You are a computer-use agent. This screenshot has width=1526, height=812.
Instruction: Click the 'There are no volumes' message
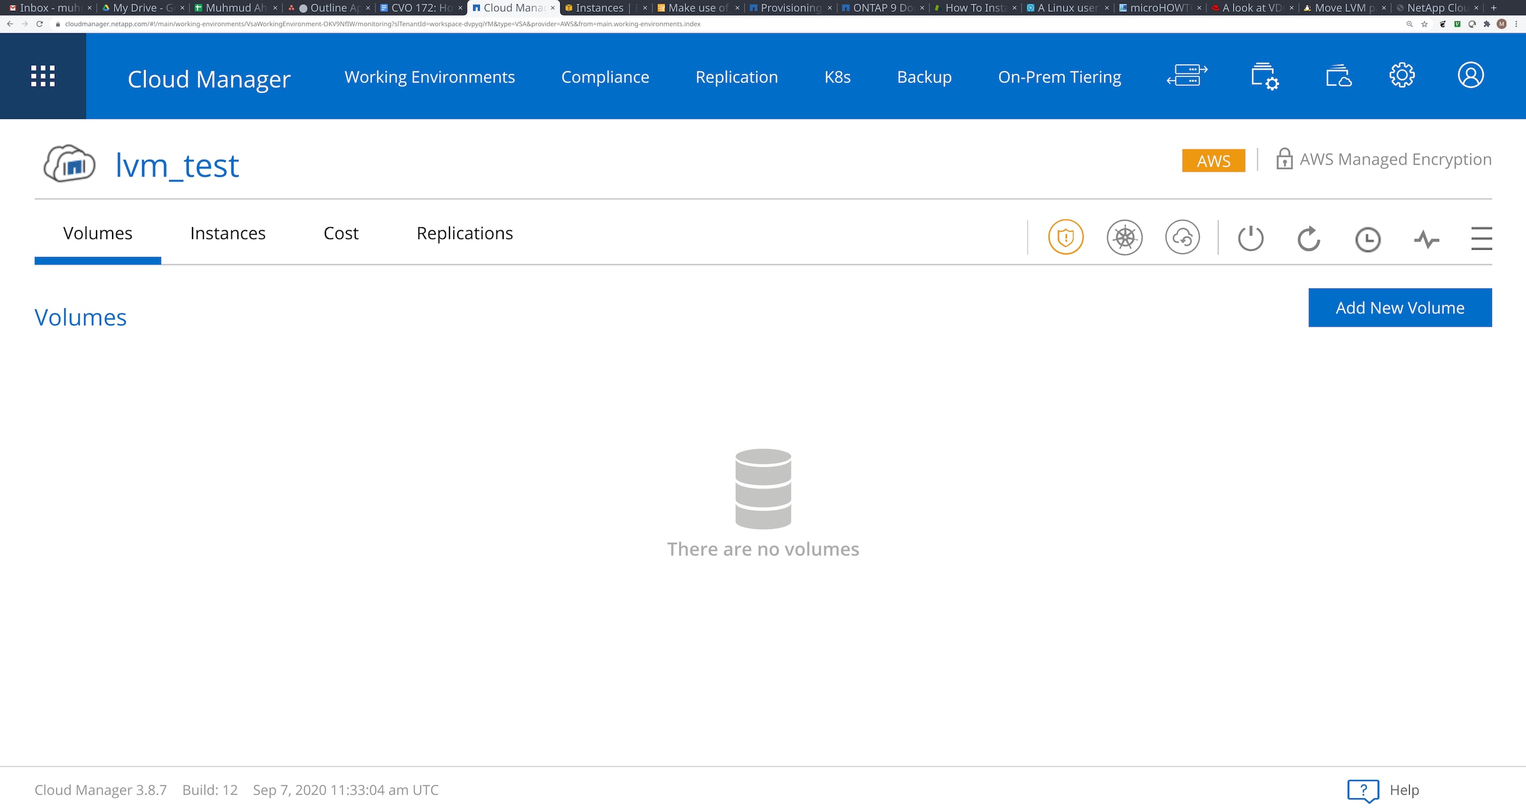[x=763, y=549]
